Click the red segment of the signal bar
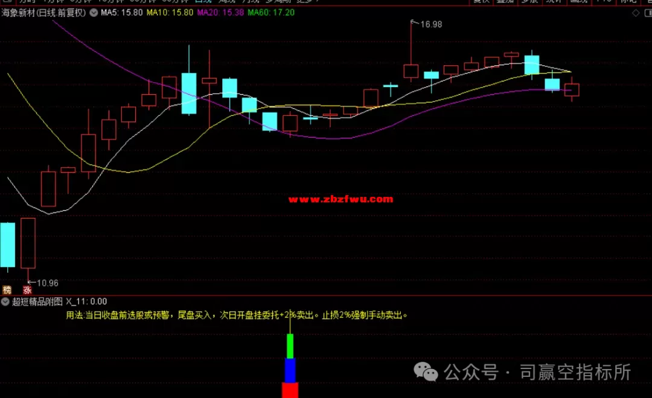Screen dimensions: 652x398 coord(290,391)
